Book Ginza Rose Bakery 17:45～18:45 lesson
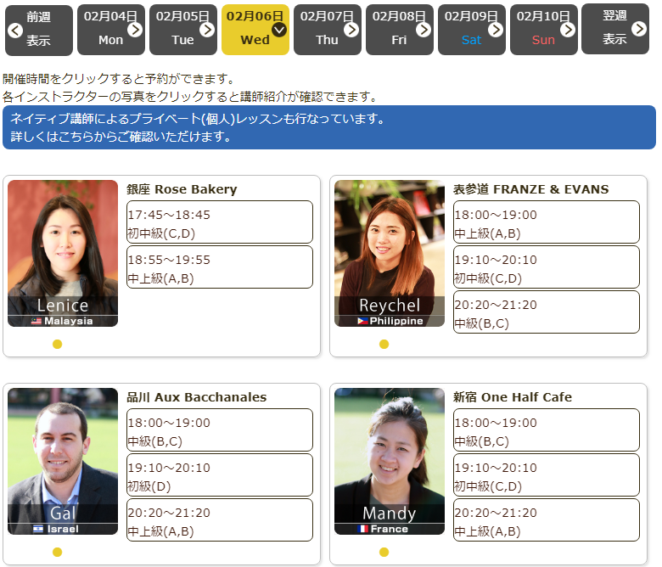This screenshot has width=662, height=567. (x=219, y=222)
